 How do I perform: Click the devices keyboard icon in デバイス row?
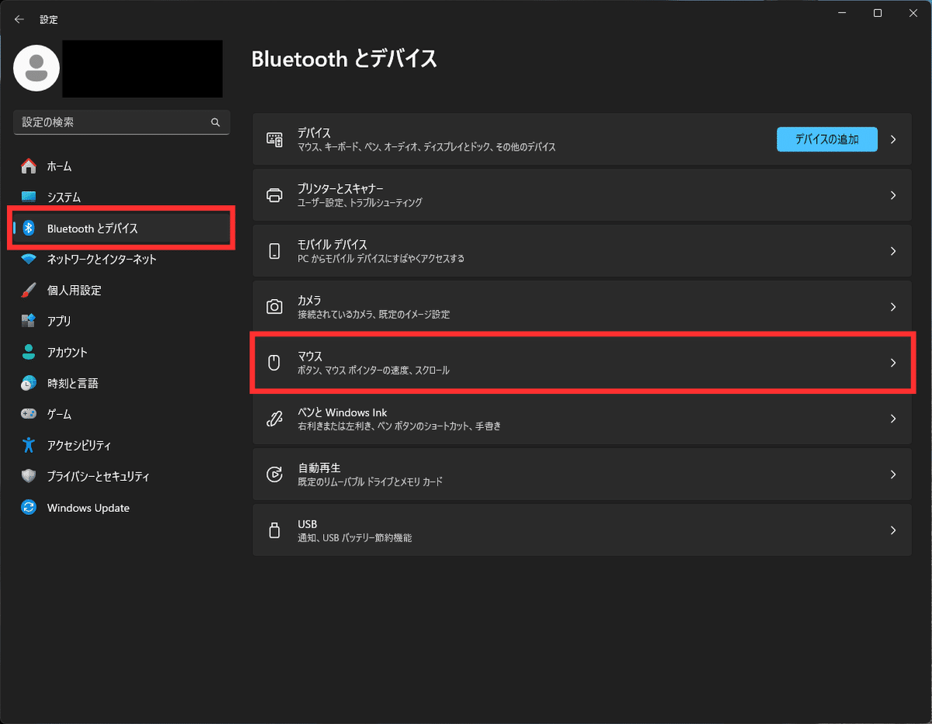point(274,140)
